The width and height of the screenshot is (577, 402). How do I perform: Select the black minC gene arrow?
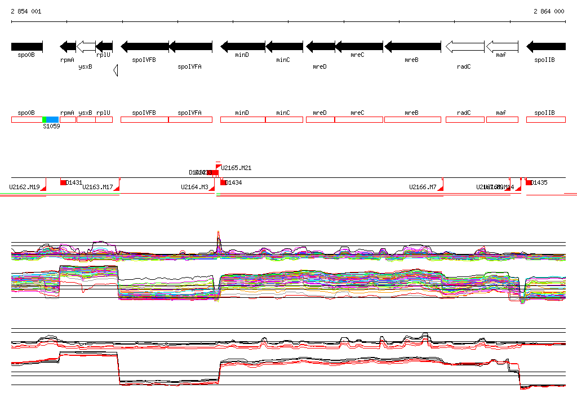[284, 47]
